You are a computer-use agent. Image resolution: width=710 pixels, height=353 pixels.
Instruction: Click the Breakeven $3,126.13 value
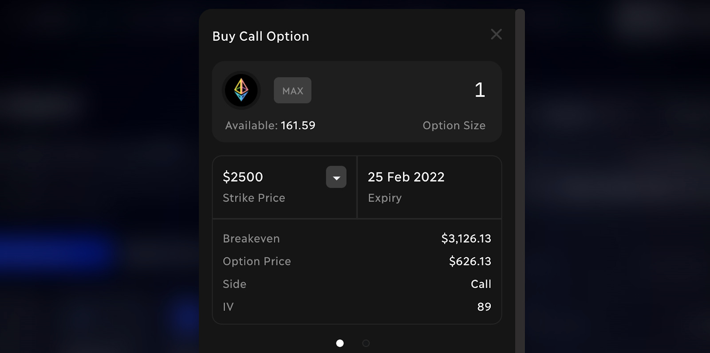(x=466, y=239)
